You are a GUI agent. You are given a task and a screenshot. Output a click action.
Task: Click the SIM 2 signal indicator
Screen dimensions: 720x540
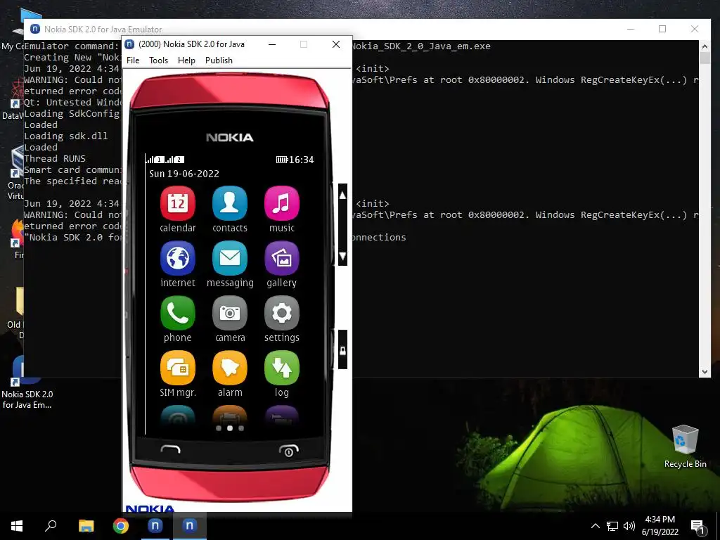[175, 160]
